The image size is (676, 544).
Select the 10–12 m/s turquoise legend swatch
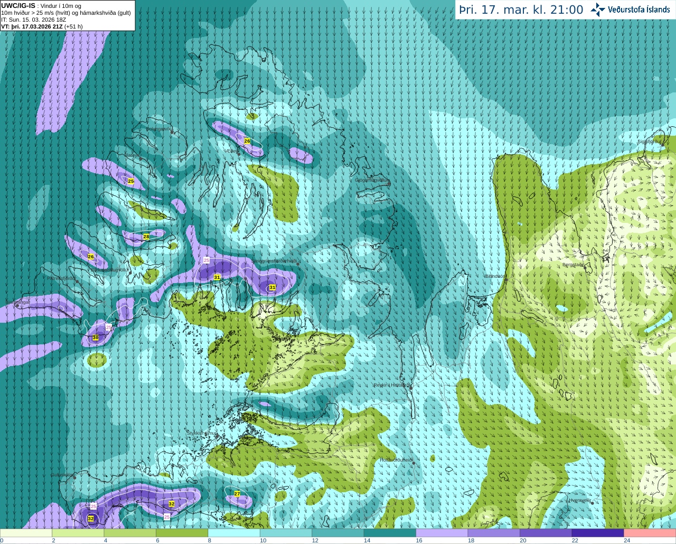click(286, 533)
